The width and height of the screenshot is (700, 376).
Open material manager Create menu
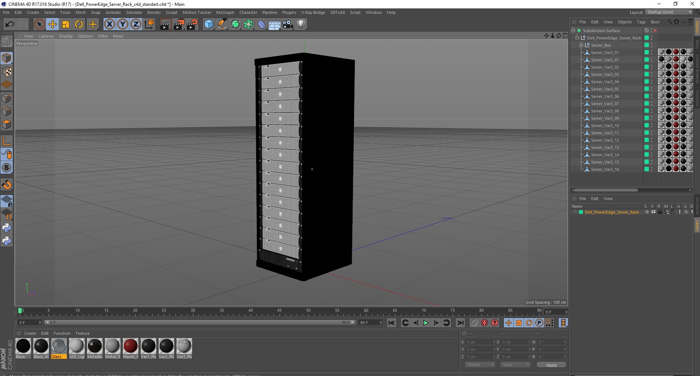pos(30,333)
